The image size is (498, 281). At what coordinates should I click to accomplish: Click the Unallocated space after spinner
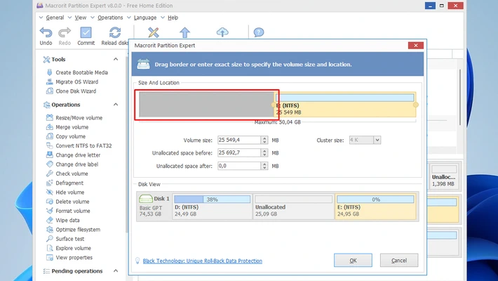click(x=264, y=166)
